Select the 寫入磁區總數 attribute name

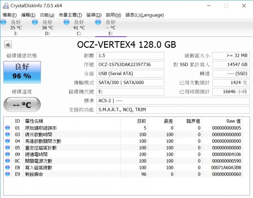(x=39, y=168)
